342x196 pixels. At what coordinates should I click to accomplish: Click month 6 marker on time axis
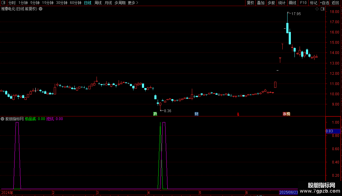pos(247,193)
